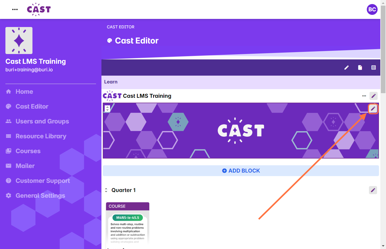This screenshot has height=249, width=386.
Task: Click the Cast LMS Training sidebar title
Action: 36,61
